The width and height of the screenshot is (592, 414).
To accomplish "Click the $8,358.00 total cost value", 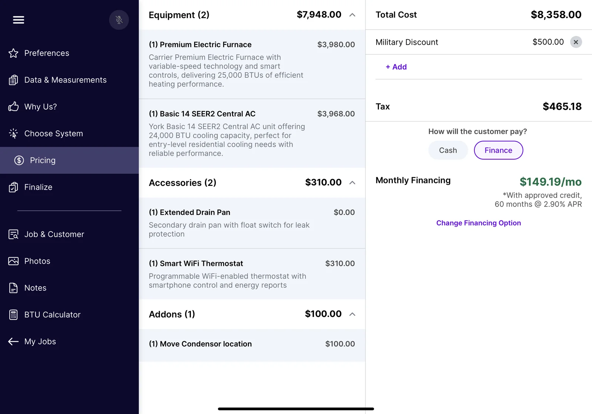I will click(x=556, y=15).
